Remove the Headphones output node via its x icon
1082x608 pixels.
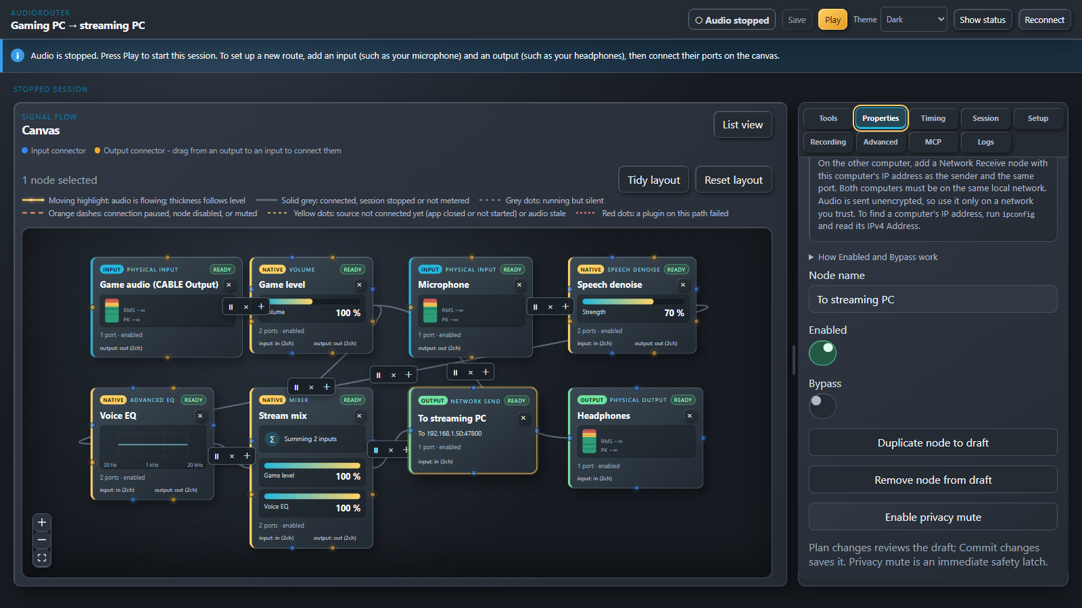[690, 416]
